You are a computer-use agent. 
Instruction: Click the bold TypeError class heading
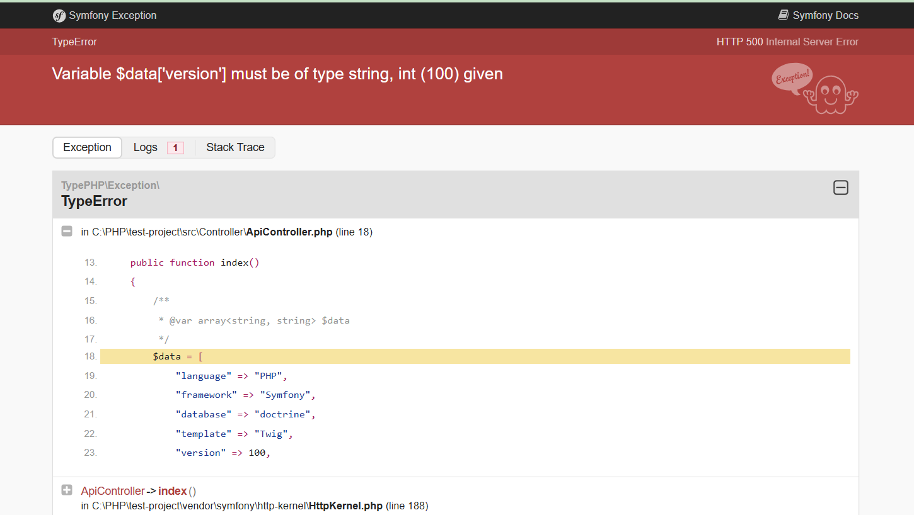point(94,201)
